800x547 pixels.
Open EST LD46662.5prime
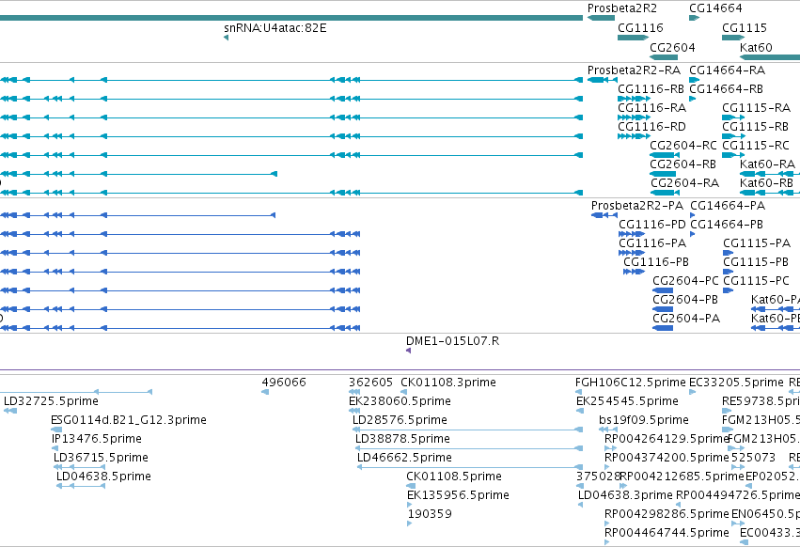(x=470, y=467)
